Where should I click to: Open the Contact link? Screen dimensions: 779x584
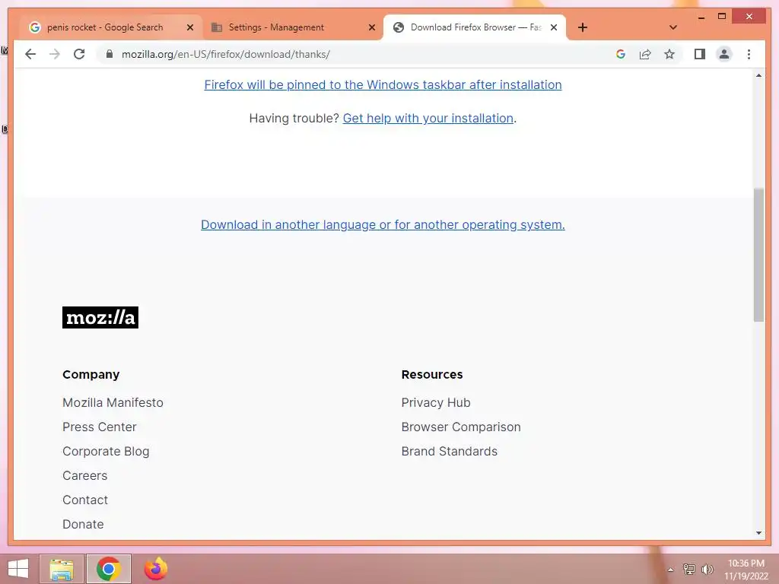[85, 500]
